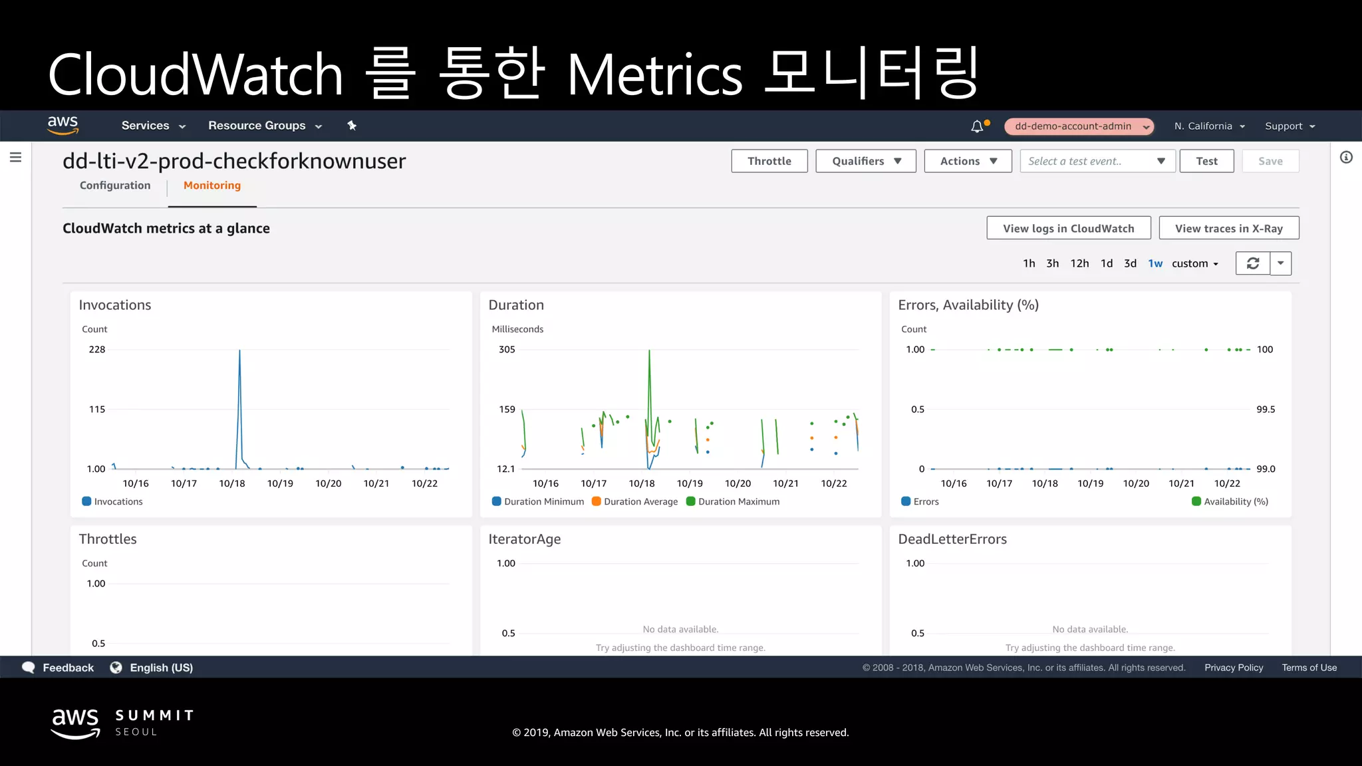Click the IteratorAge chart title

click(525, 539)
